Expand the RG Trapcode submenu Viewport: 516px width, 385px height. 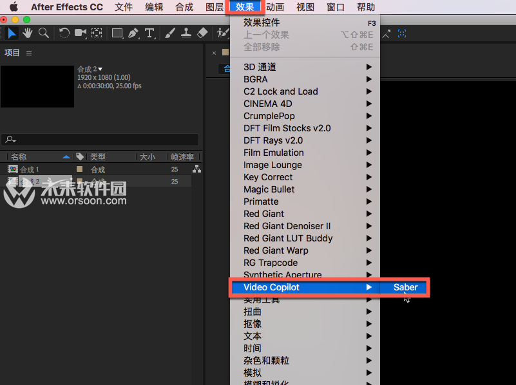(x=305, y=263)
